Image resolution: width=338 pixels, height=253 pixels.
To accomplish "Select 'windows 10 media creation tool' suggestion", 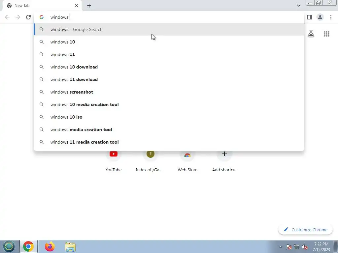I will (x=169, y=104).
